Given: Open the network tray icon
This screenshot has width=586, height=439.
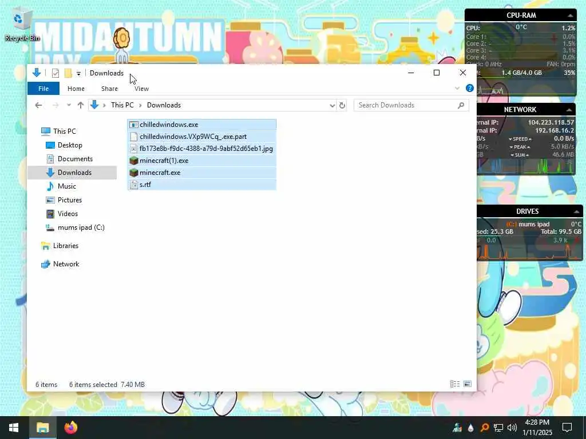Looking at the screenshot, I should click(498, 428).
